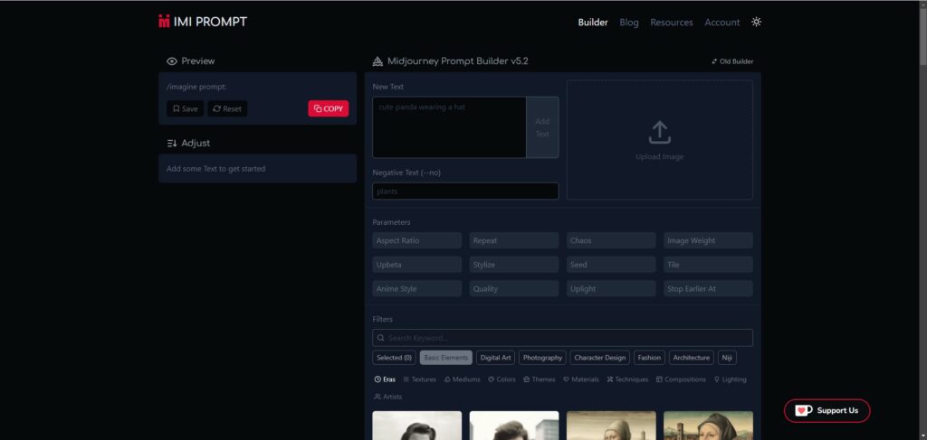The image size is (927, 440).
Task: Click the search magnifier icon in Filters
Action: point(381,338)
